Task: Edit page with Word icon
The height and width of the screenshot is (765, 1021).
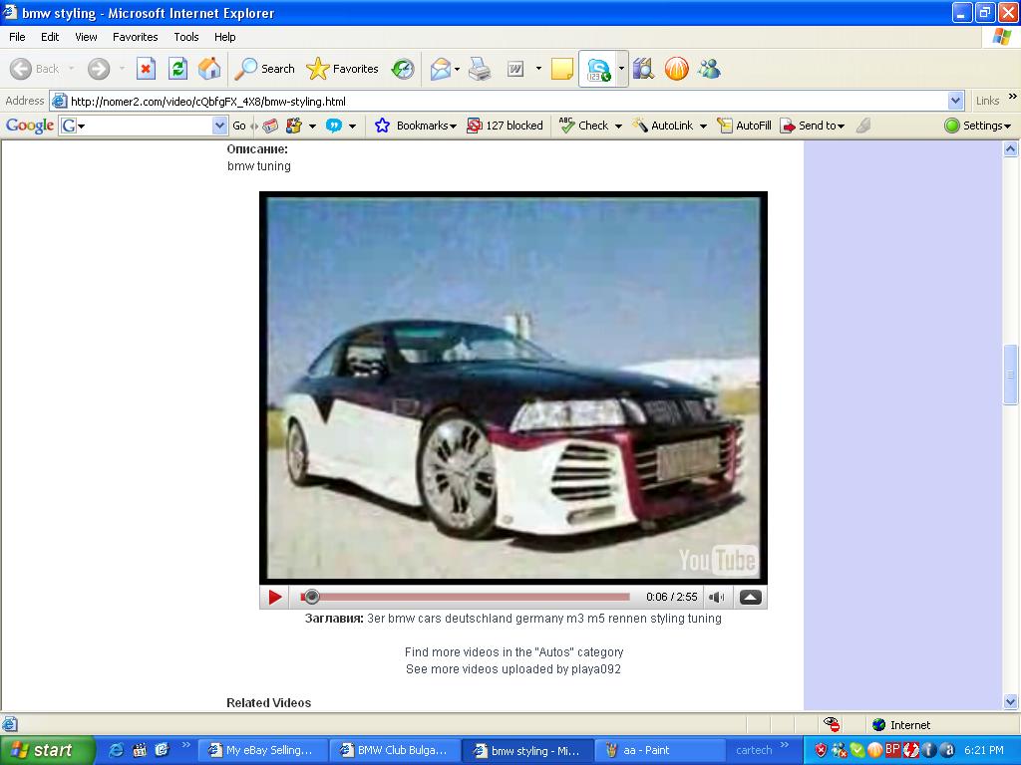Action: (515, 69)
